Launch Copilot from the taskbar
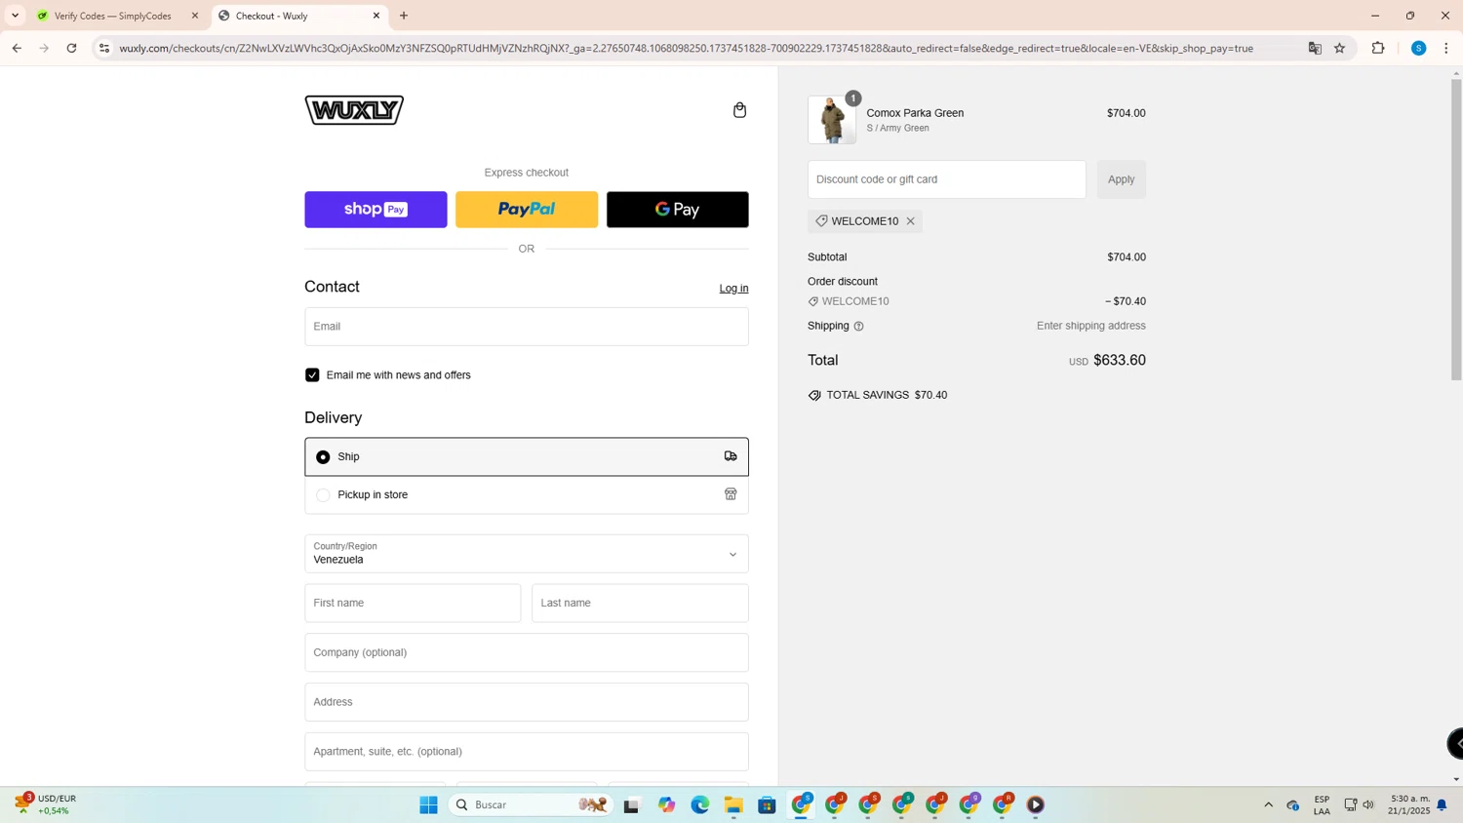Viewport: 1463px width, 823px height. point(666,805)
